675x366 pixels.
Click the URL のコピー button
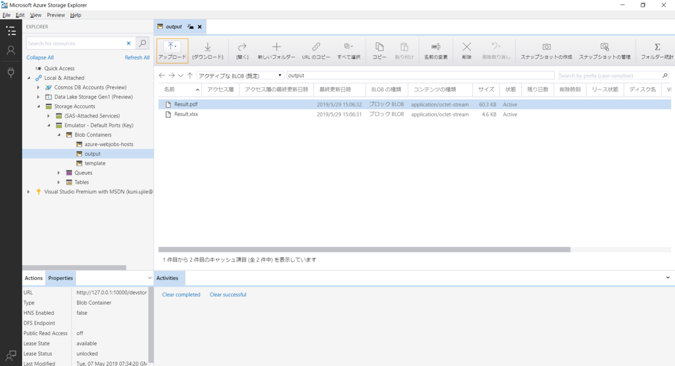[x=316, y=51]
